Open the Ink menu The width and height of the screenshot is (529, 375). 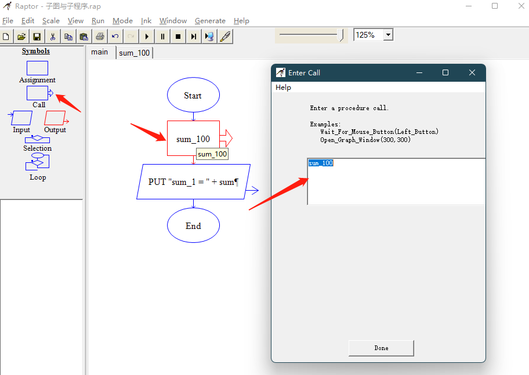click(146, 21)
